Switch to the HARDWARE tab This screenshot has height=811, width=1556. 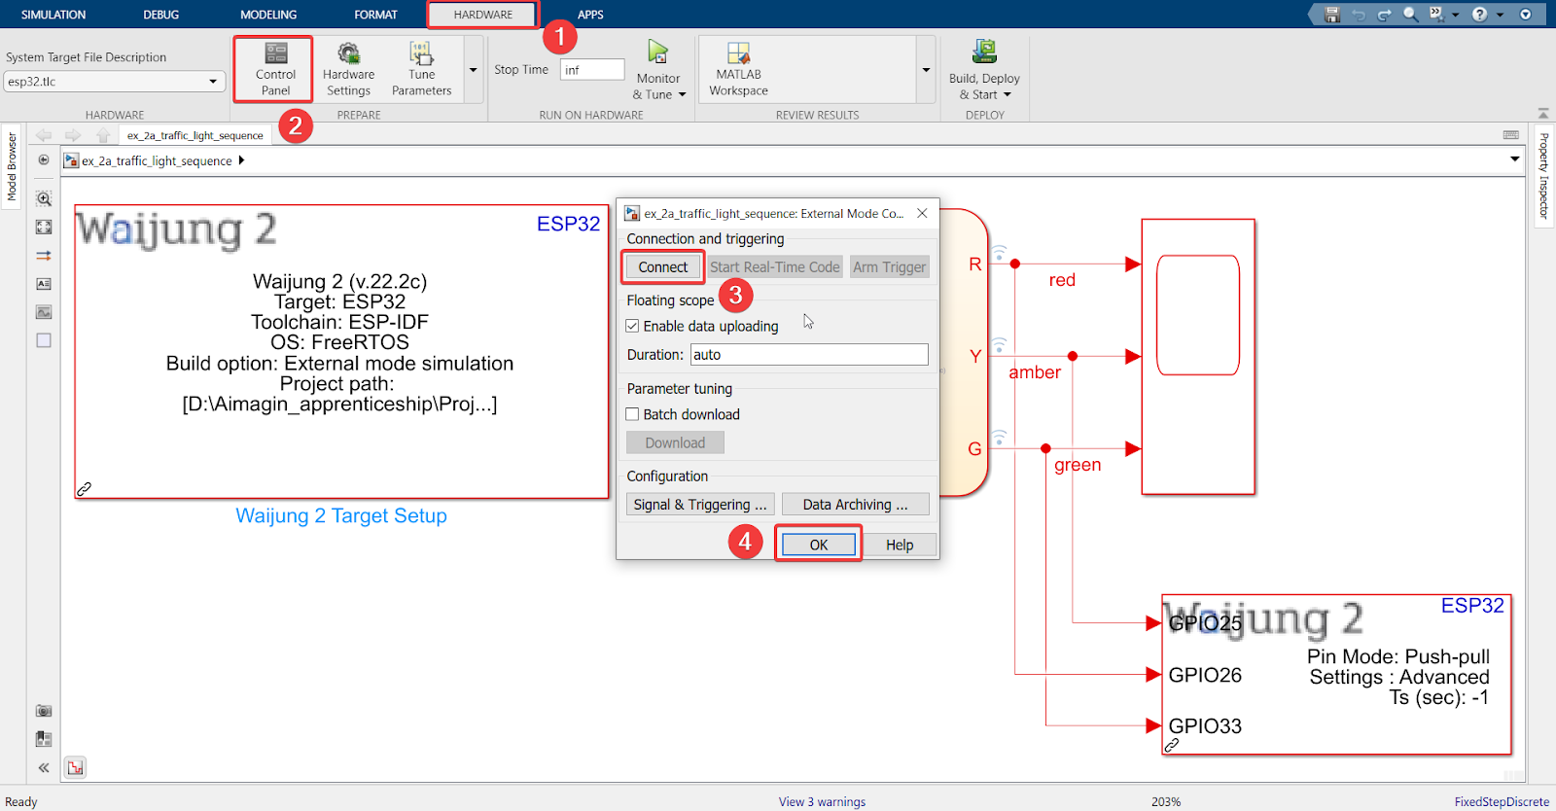[x=482, y=15]
